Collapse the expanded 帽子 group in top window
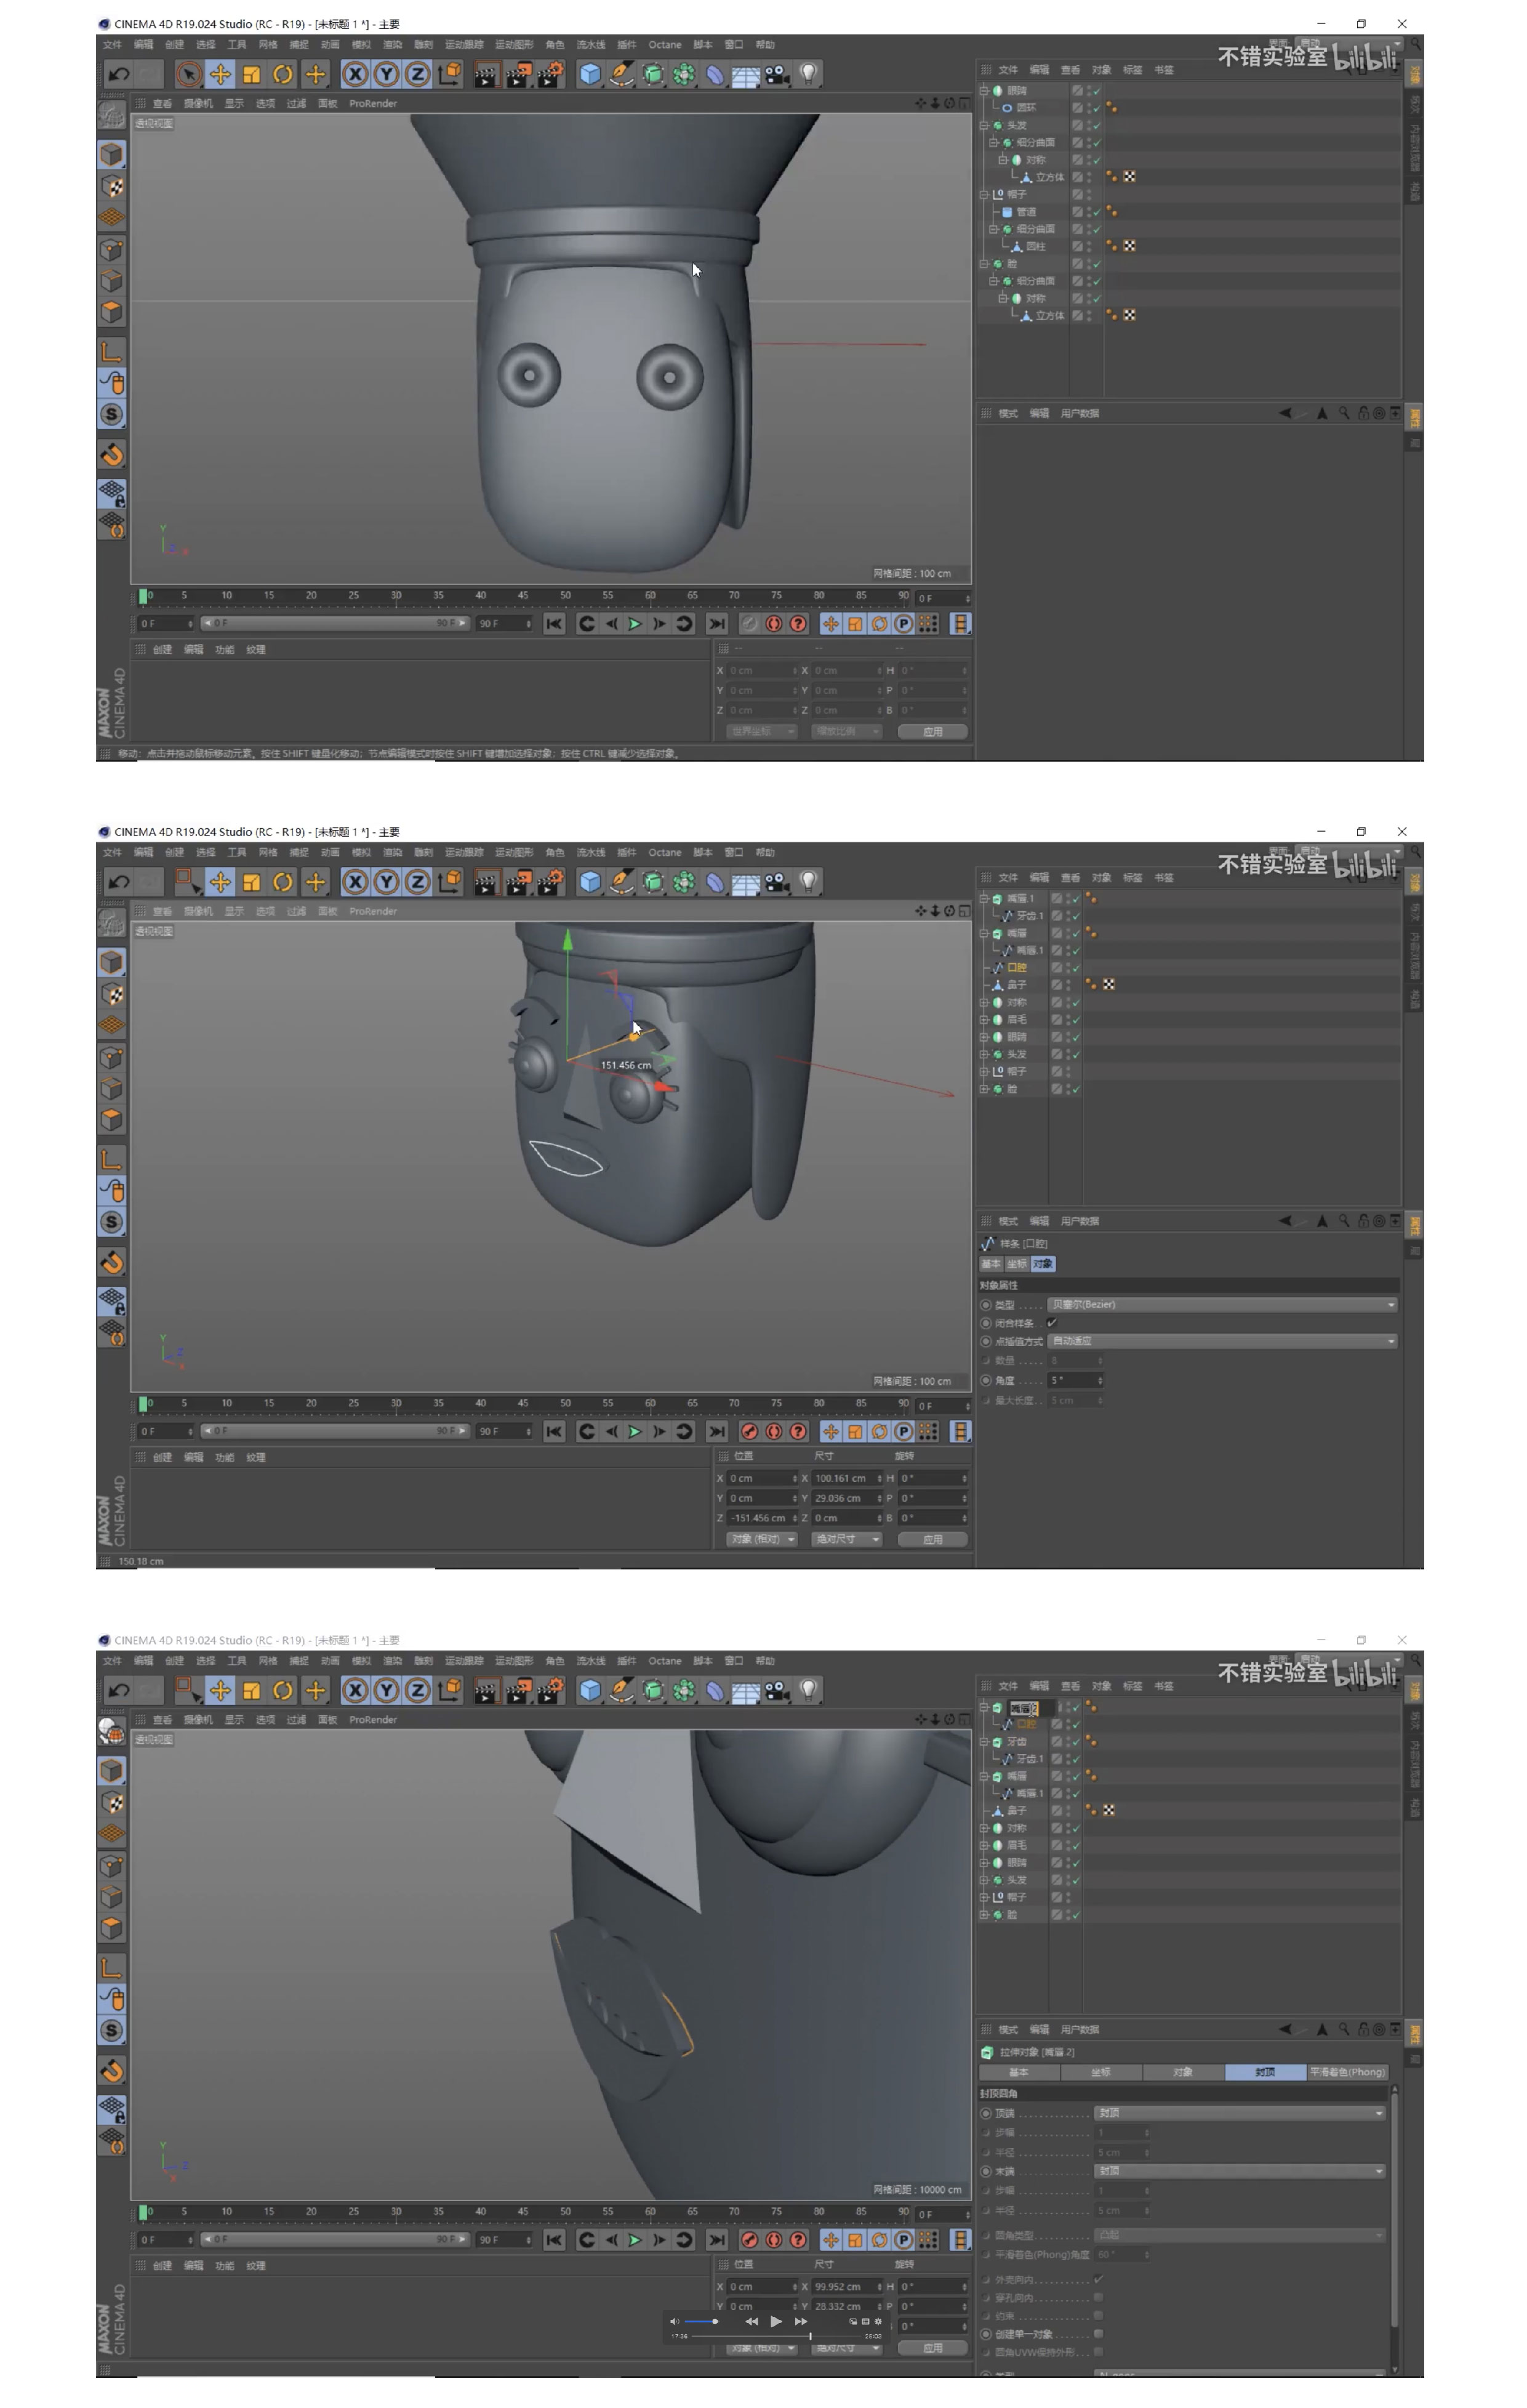 point(984,195)
